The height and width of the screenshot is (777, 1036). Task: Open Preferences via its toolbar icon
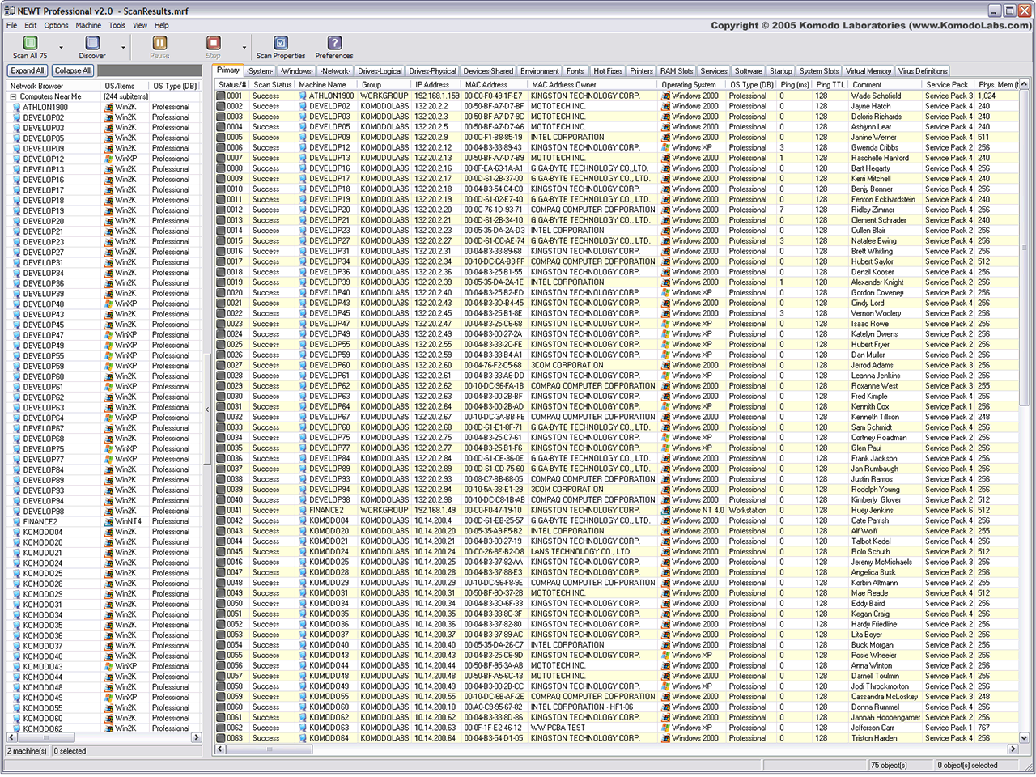click(333, 42)
